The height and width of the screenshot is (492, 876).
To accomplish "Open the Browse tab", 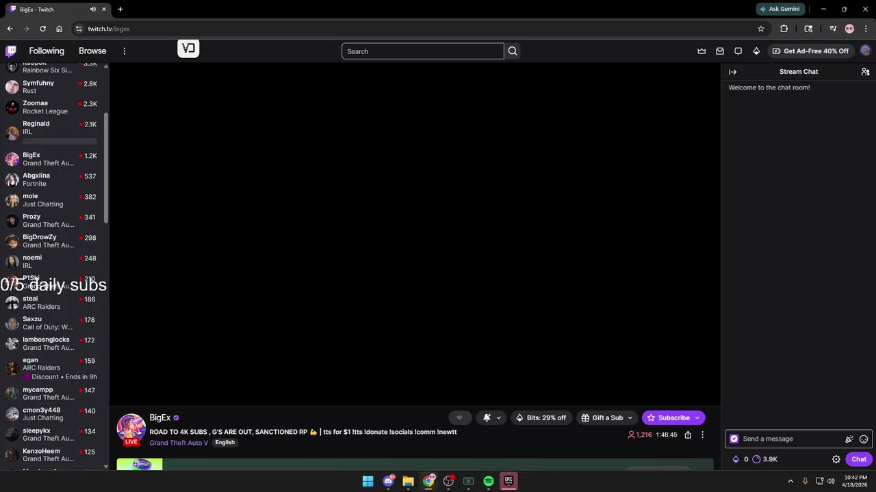I will click(x=92, y=51).
